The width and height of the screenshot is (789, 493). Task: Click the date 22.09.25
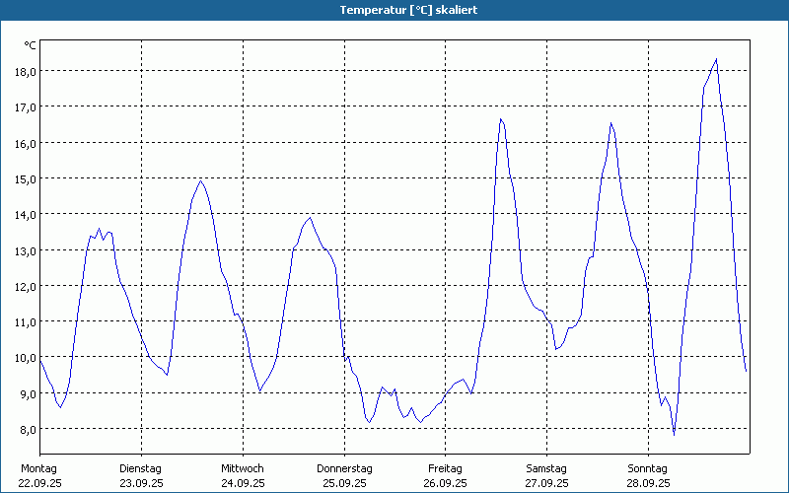pyautogui.click(x=39, y=483)
